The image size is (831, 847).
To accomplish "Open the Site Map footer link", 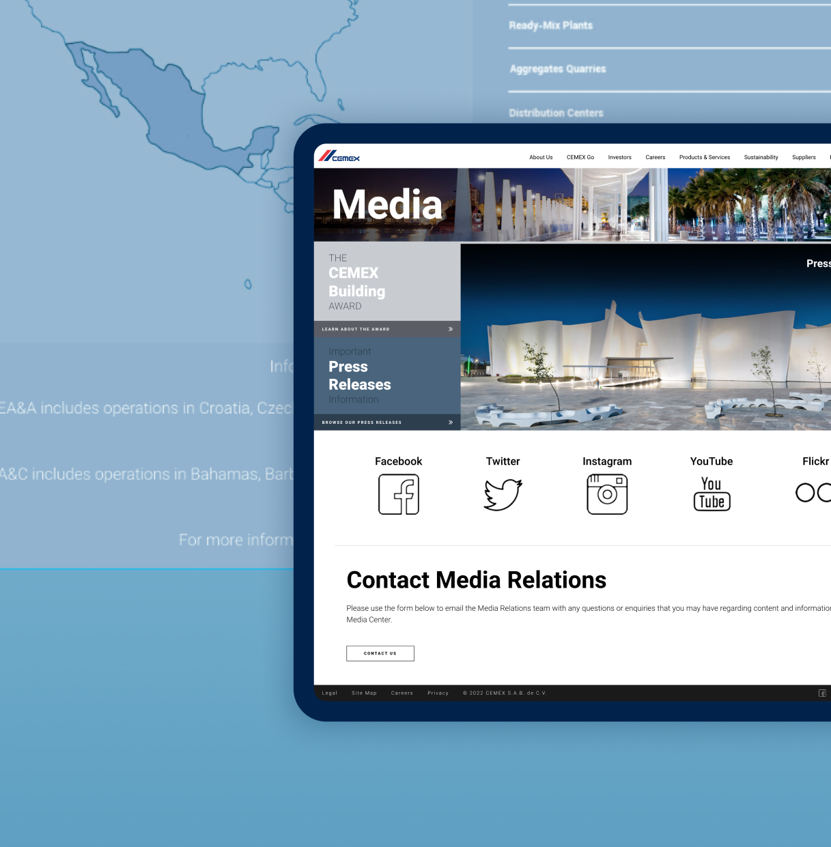I will click(x=364, y=693).
